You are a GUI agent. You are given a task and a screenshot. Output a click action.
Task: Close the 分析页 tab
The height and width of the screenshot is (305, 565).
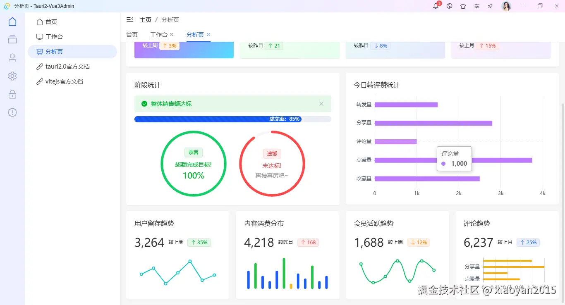click(208, 34)
